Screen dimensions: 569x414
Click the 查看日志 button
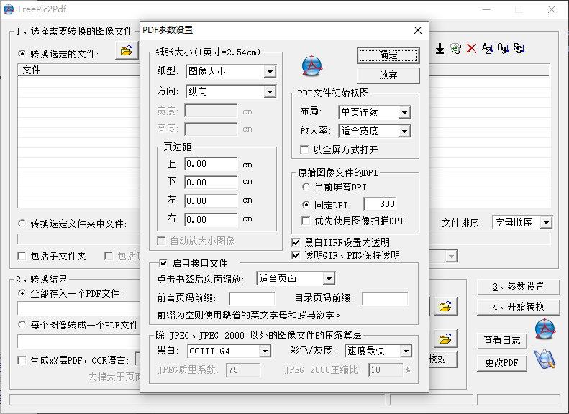point(502,341)
